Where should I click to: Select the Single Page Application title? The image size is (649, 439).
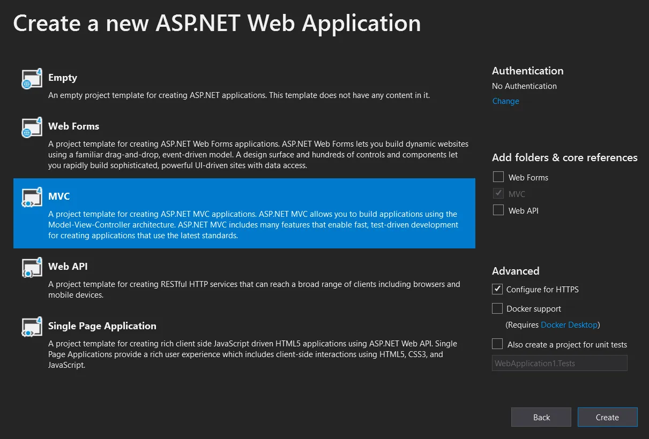[x=102, y=326]
